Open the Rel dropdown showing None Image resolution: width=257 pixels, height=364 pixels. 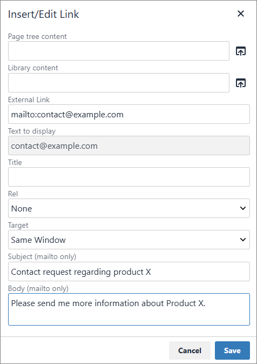(x=129, y=208)
